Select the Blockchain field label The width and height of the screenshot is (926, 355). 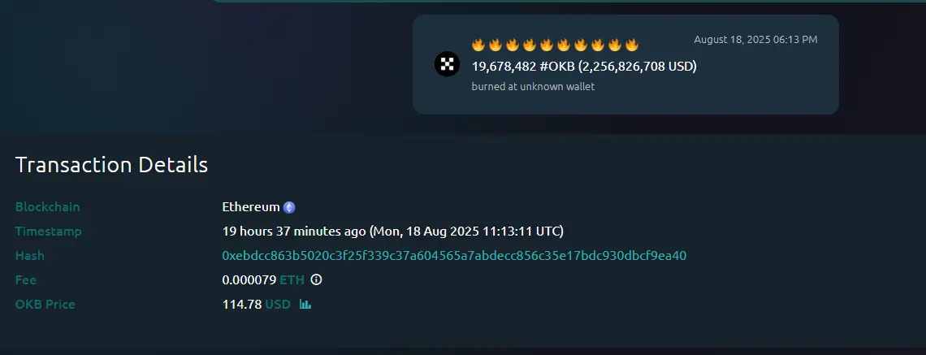coord(47,207)
